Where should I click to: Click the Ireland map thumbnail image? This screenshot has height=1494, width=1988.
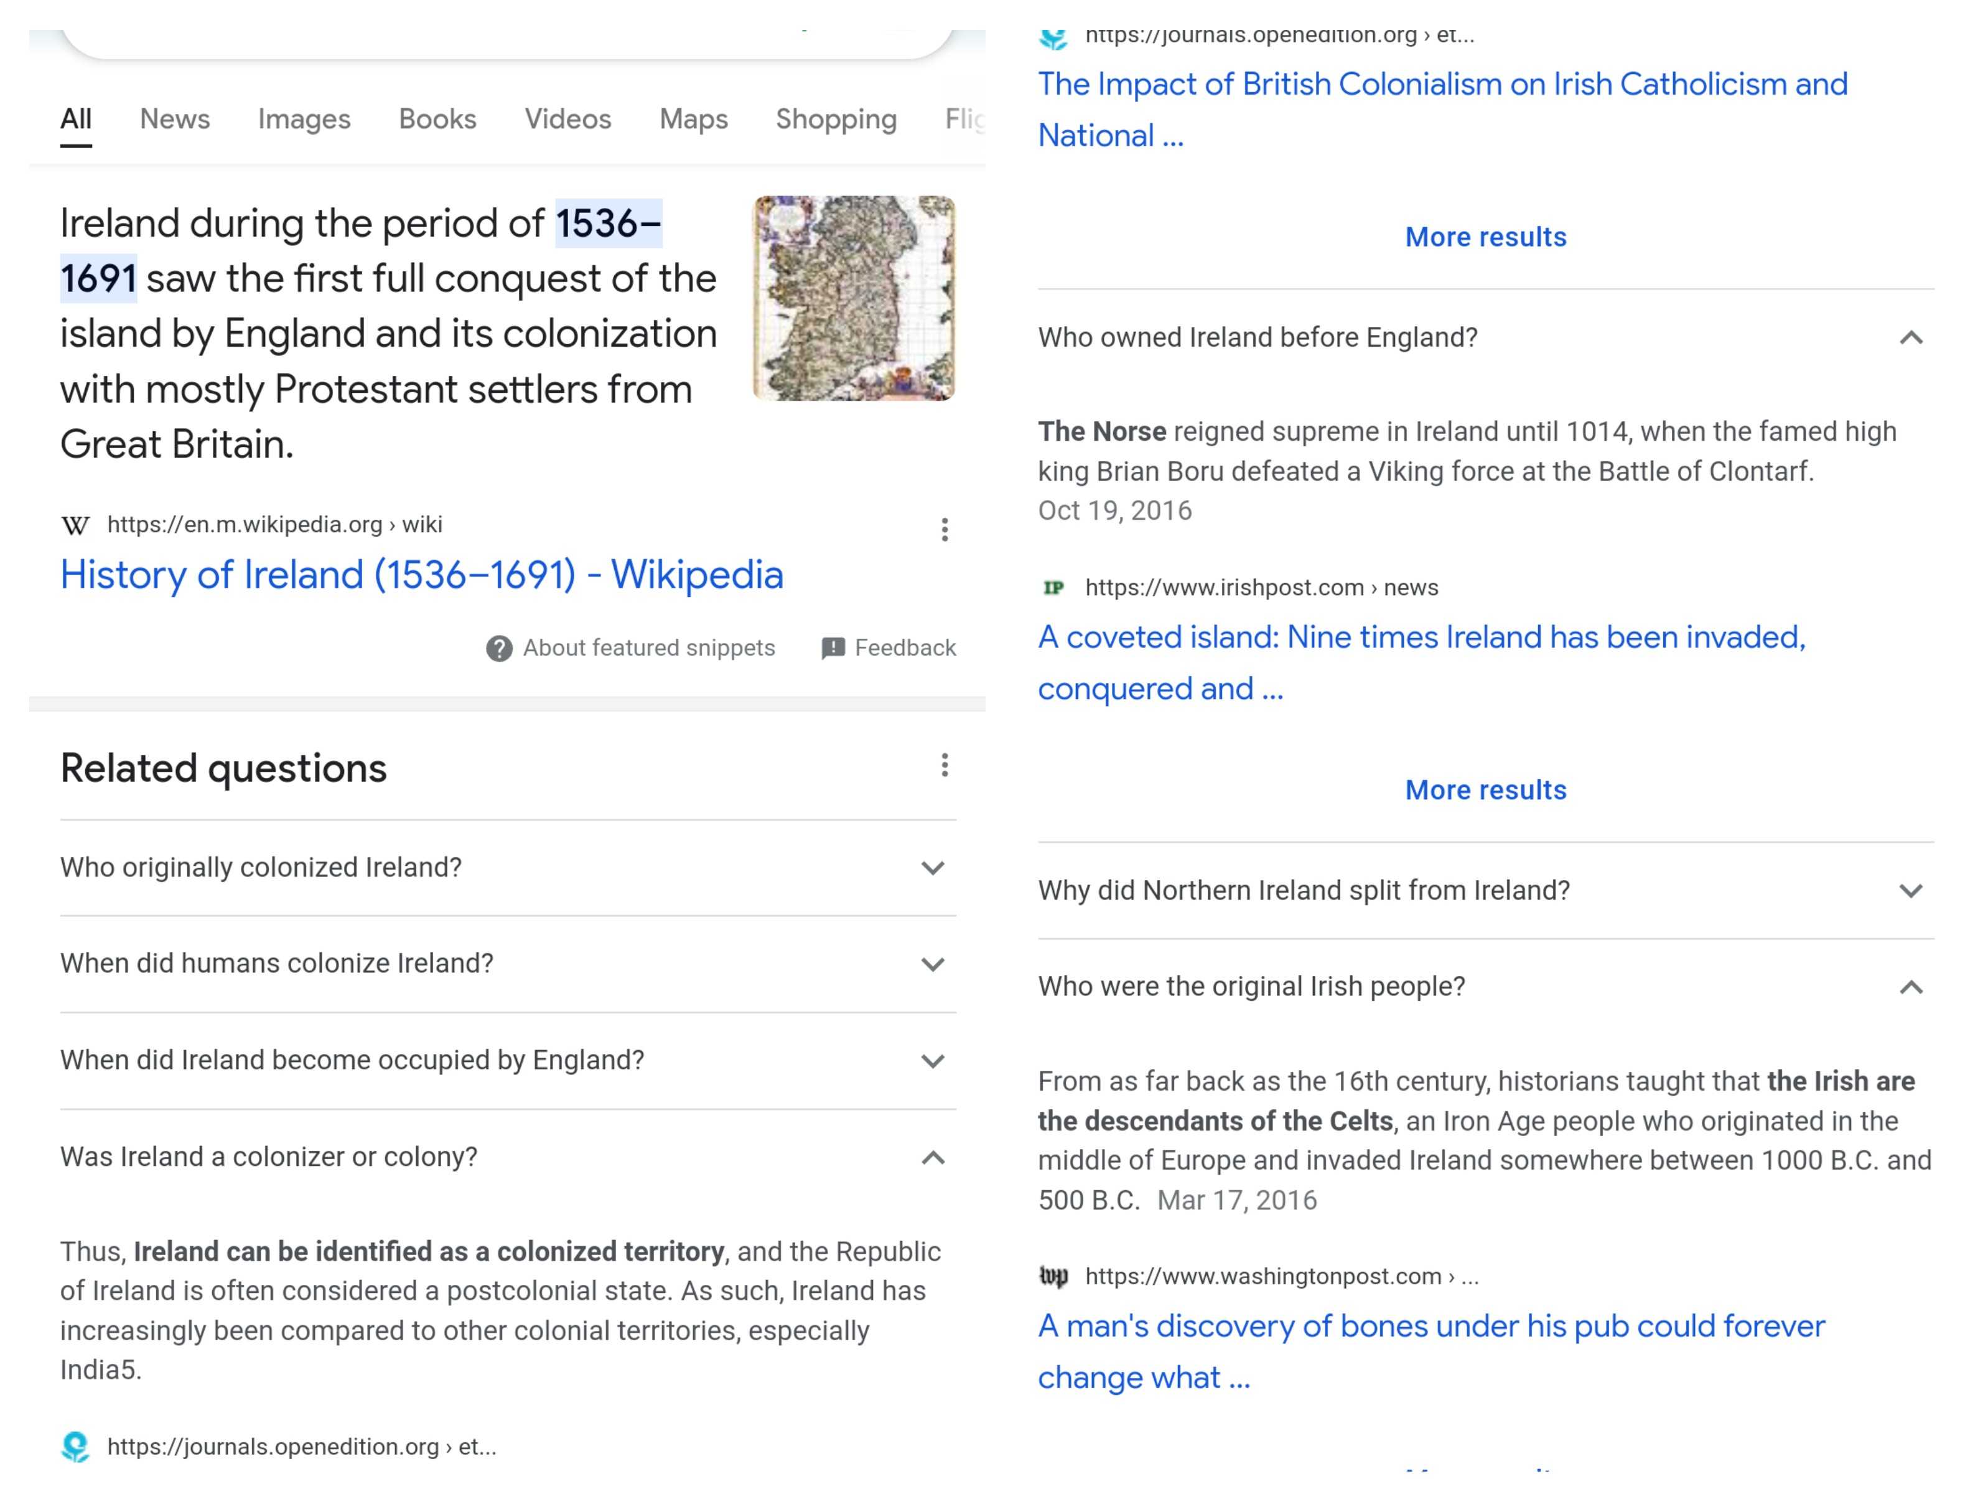tap(853, 298)
